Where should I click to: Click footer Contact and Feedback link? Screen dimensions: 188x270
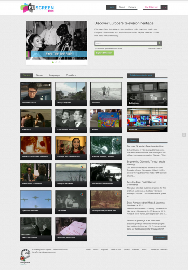(x=158, y=250)
